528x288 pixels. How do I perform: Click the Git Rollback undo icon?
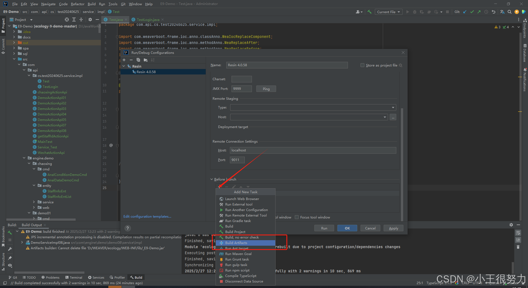point(493,12)
